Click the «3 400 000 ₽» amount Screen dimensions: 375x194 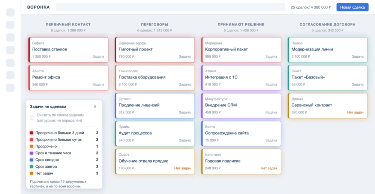301,57
